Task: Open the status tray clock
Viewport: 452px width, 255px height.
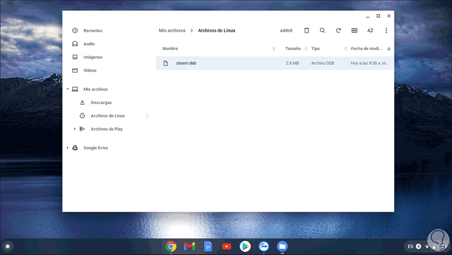Action: (x=442, y=246)
